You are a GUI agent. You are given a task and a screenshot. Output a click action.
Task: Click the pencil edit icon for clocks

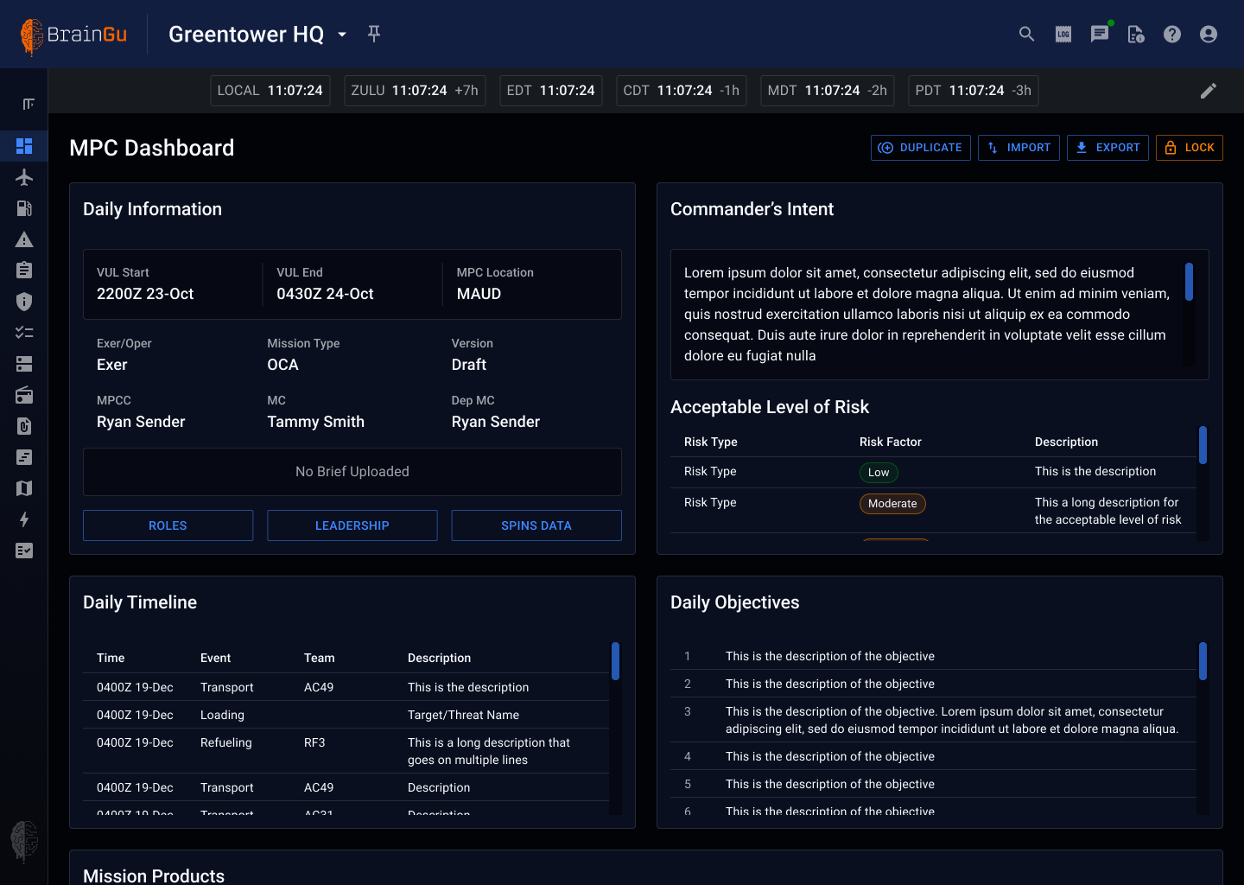point(1209,91)
